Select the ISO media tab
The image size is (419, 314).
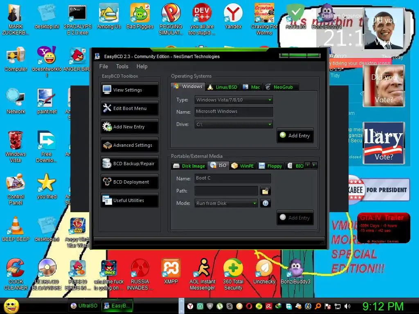coord(219,165)
